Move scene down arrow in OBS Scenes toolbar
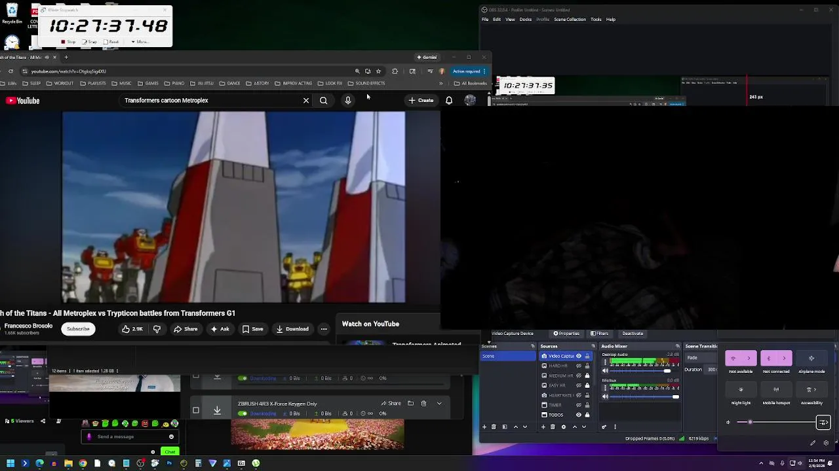This screenshot has width=839, height=471. pos(525,427)
